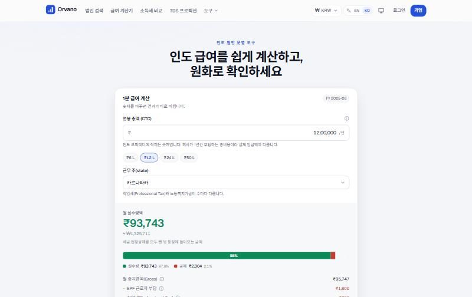Switch language to EN
Image resolution: width=472 pixels, height=297 pixels.
[357, 11]
